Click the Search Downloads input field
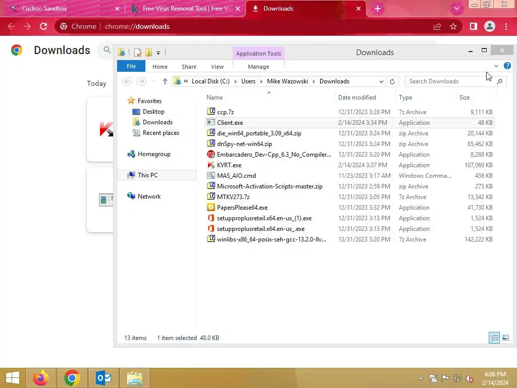Viewport: 517px width, 388px height. point(450,81)
